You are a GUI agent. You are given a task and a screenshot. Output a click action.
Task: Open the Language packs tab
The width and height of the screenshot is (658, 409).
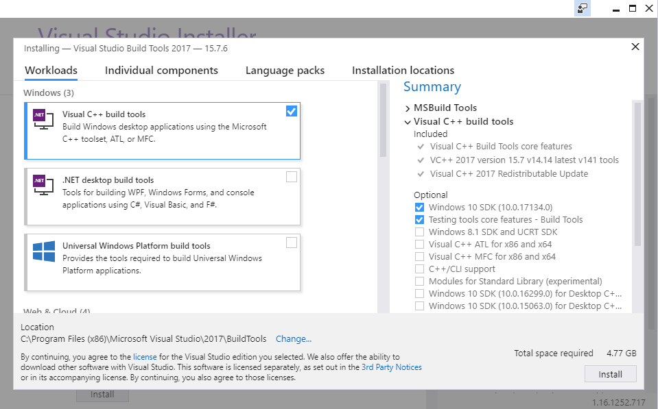click(x=285, y=71)
